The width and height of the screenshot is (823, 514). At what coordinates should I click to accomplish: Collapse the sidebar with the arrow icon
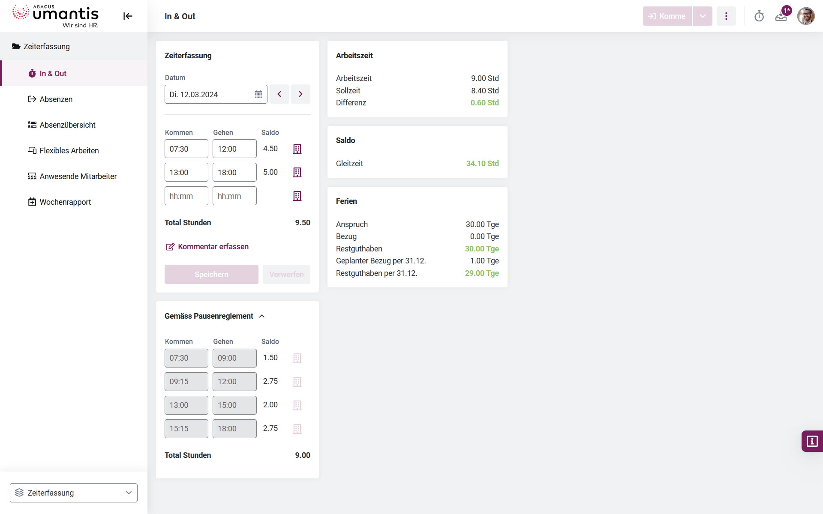click(x=127, y=16)
